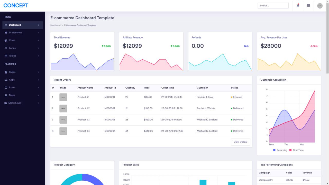This screenshot has height=185, width=329.
Task: Click the UI Elements rocket icon
Action: pyautogui.click(x=6, y=33)
